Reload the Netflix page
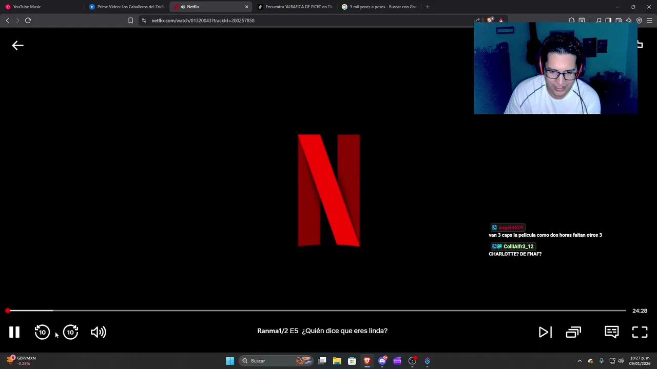The height and width of the screenshot is (369, 657). tap(28, 20)
